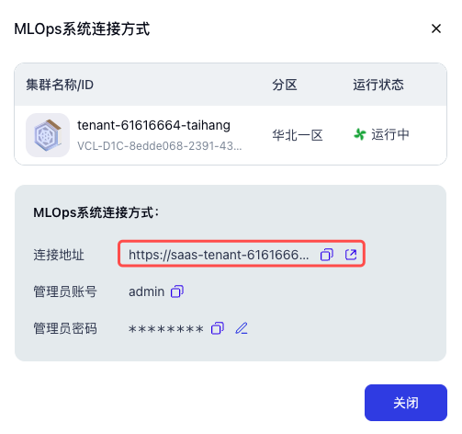
Task: Click the 运行状态 column header
Action: pyautogui.click(x=378, y=85)
